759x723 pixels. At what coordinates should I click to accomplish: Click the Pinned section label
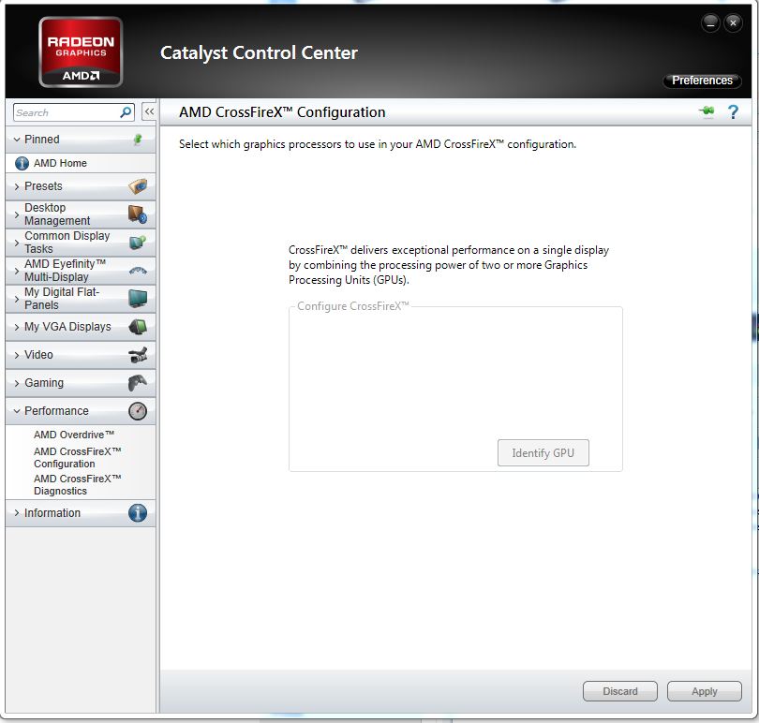(x=42, y=140)
